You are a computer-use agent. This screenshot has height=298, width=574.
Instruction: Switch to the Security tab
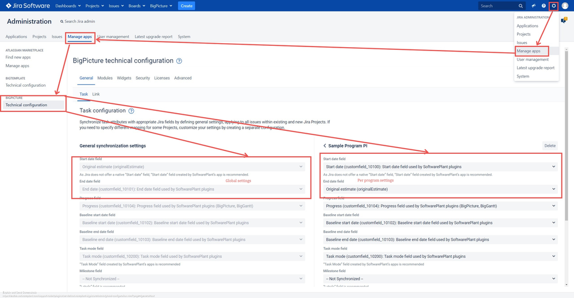pyautogui.click(x=142, y=78)
